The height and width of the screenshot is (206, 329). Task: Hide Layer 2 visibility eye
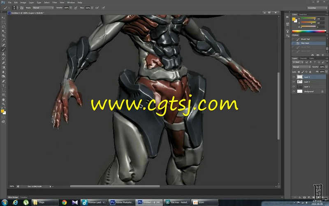pyautogui.click(x=294, y=82)
